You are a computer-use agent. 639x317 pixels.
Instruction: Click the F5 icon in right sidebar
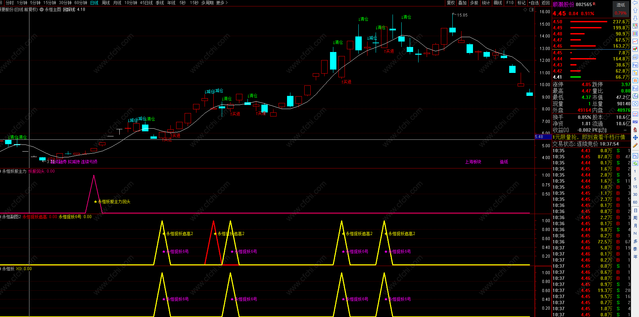(x=635, y=156)
